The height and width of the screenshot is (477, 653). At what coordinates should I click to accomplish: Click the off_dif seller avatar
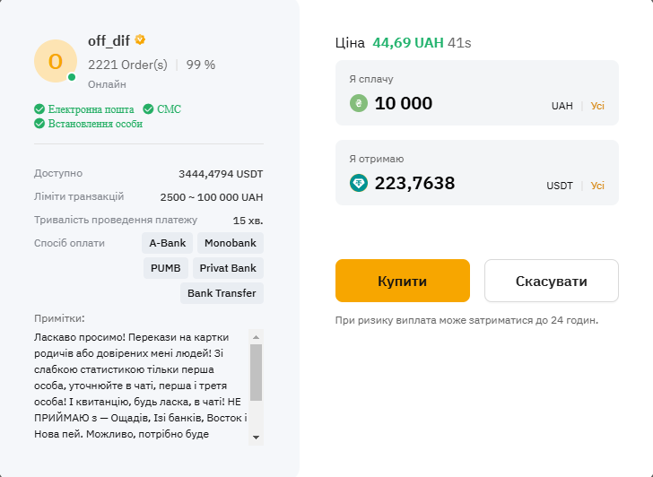pos(56,61)
